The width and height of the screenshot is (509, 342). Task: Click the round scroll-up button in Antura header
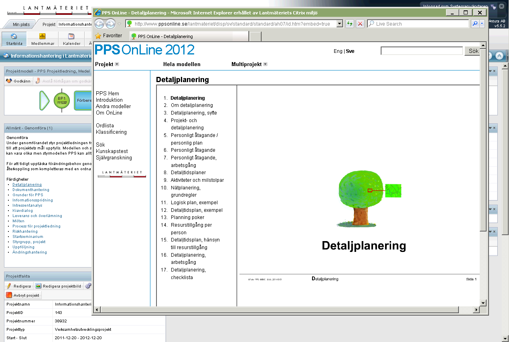(x=499, y=56)
